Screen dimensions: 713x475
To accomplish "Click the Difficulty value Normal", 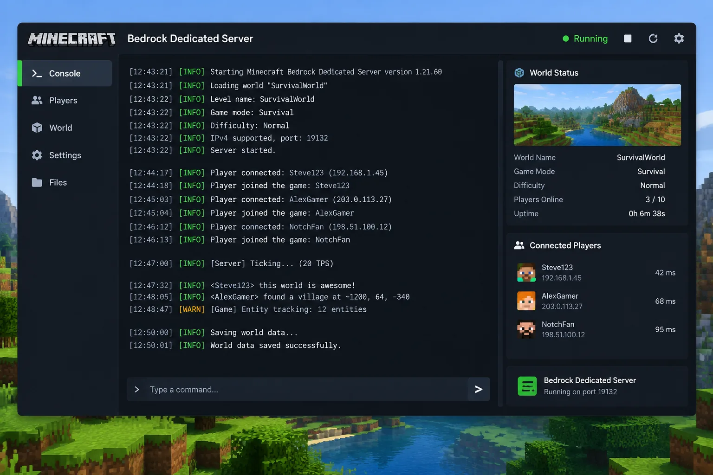I will pyautogui.click(x=653, y=186).
